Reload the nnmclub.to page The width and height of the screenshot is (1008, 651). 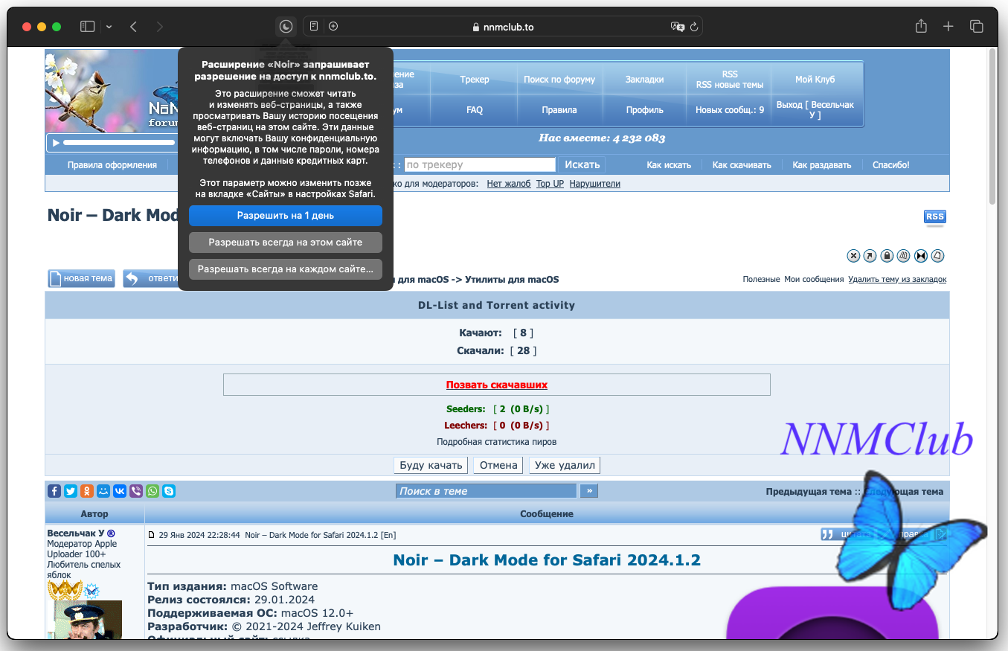tap(694, 27)
